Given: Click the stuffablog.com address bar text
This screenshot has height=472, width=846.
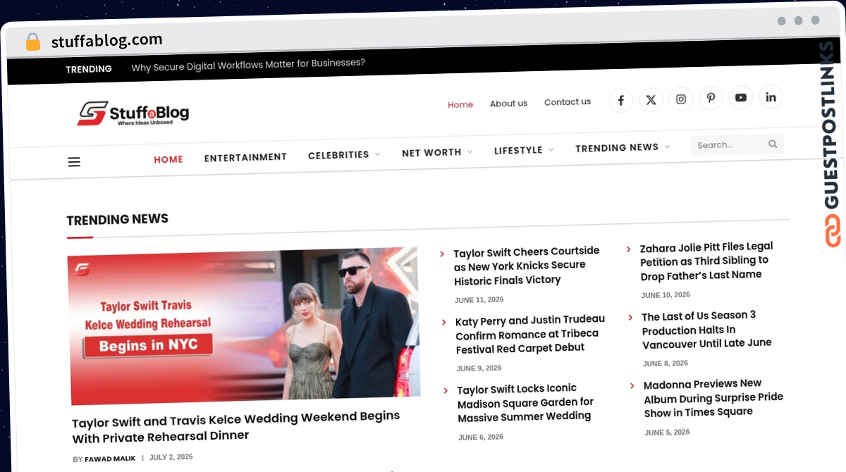Looking at the screenshot, I should click(106, 40).
